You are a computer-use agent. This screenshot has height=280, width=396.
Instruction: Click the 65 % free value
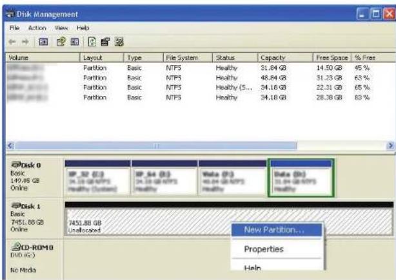coord(362,88)
